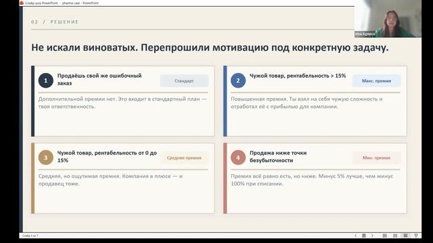This screenshot has width=433, height=243.
Task: Start Slide Show icon in status bar
Action: click(x=416, y=236)
